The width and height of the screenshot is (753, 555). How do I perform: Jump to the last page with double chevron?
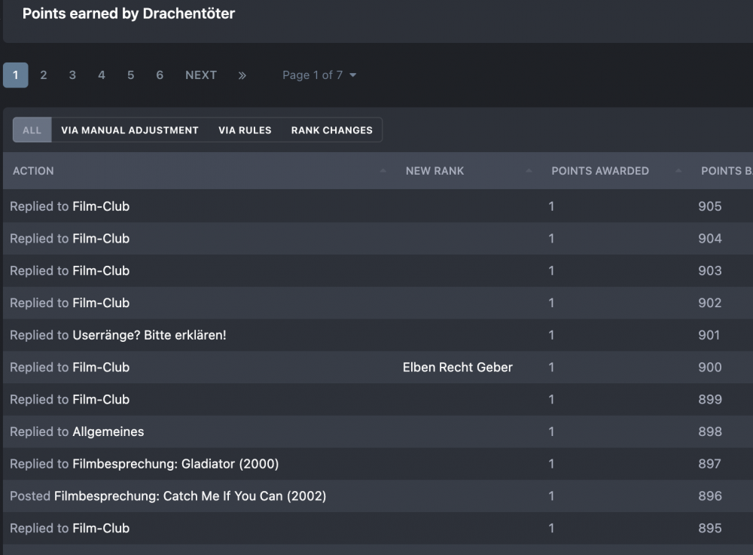pyautogui.click(x=242, y=75)
